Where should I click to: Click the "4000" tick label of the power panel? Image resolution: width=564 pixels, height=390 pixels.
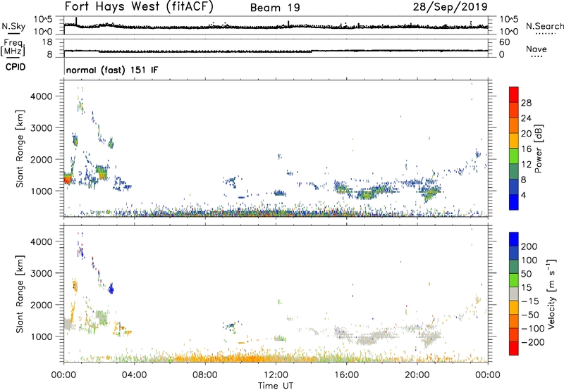[x=42, y=96]
